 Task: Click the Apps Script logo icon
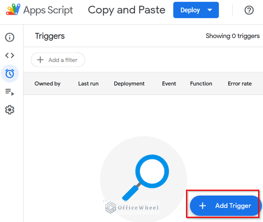(x=13, y=10)
